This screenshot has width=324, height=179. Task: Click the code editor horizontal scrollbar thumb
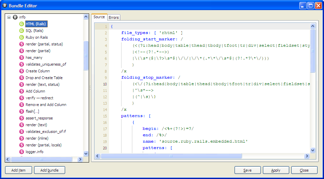[171, 156]
